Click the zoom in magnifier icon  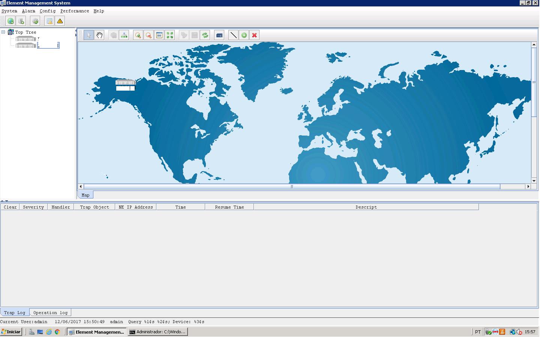point(138,35)
